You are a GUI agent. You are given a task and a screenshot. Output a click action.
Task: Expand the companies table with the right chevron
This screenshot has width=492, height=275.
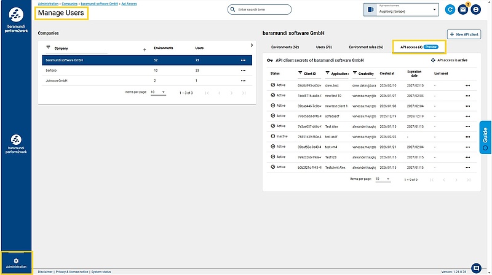pyautogui.click(x=251, y=45)
